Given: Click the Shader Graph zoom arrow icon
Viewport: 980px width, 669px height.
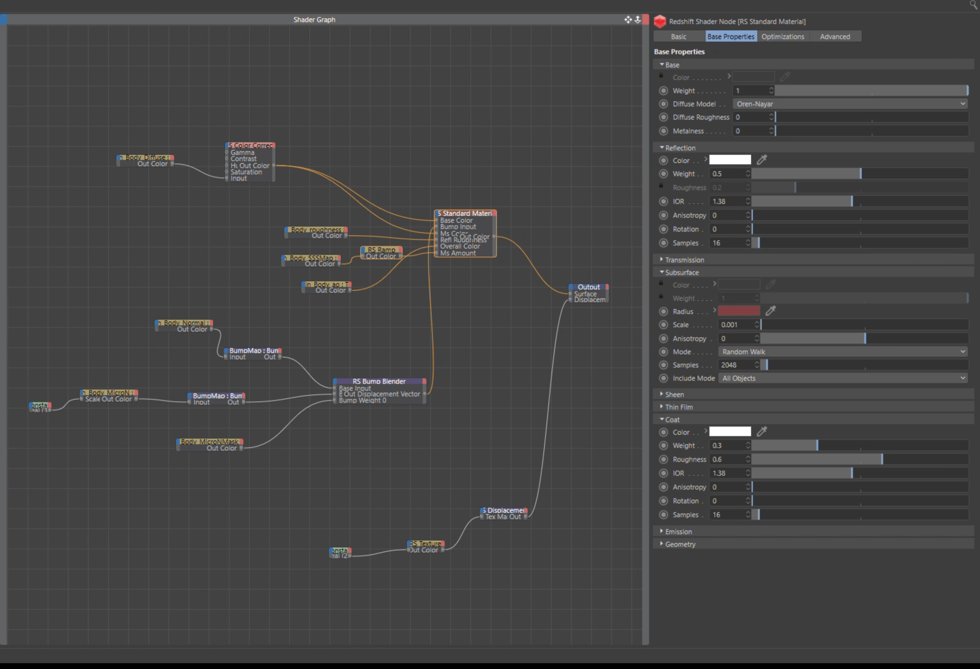Looking at the screenshot, I should point(637,20).
